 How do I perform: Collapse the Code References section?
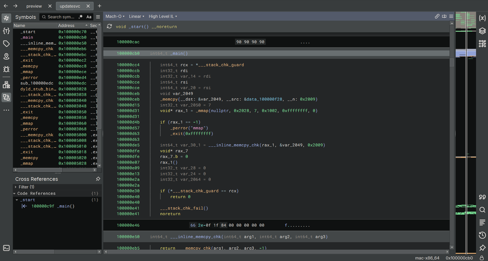(15, 194)
